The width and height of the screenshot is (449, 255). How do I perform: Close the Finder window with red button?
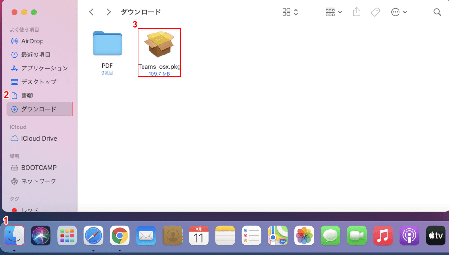[x=14, y=12]
